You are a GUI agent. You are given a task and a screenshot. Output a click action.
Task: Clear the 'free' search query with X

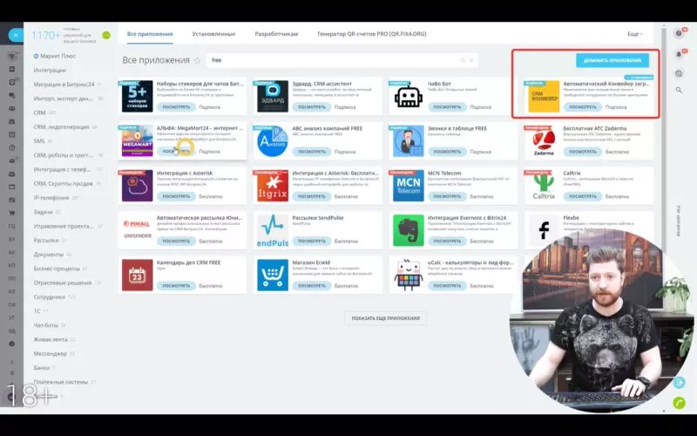point(471,60)
